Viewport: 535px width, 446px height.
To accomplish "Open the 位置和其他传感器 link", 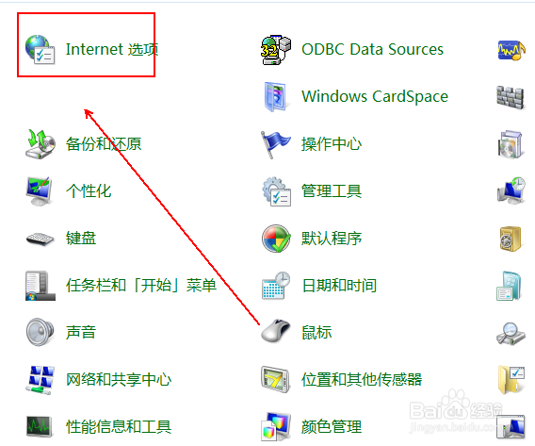I will click(x=362, y=380).
